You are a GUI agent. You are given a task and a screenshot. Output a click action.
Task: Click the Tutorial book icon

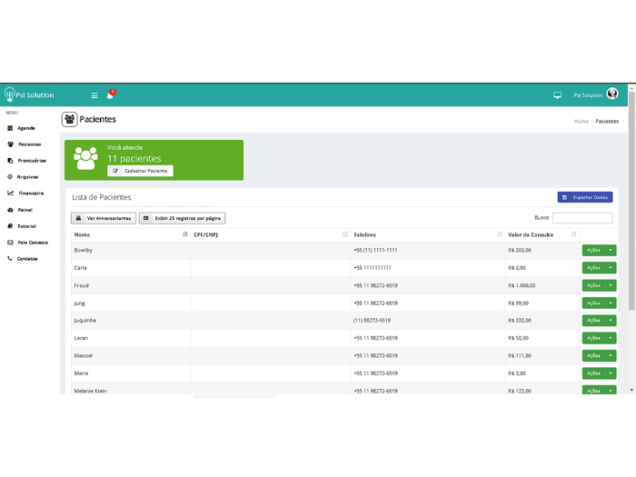point(10,226)
